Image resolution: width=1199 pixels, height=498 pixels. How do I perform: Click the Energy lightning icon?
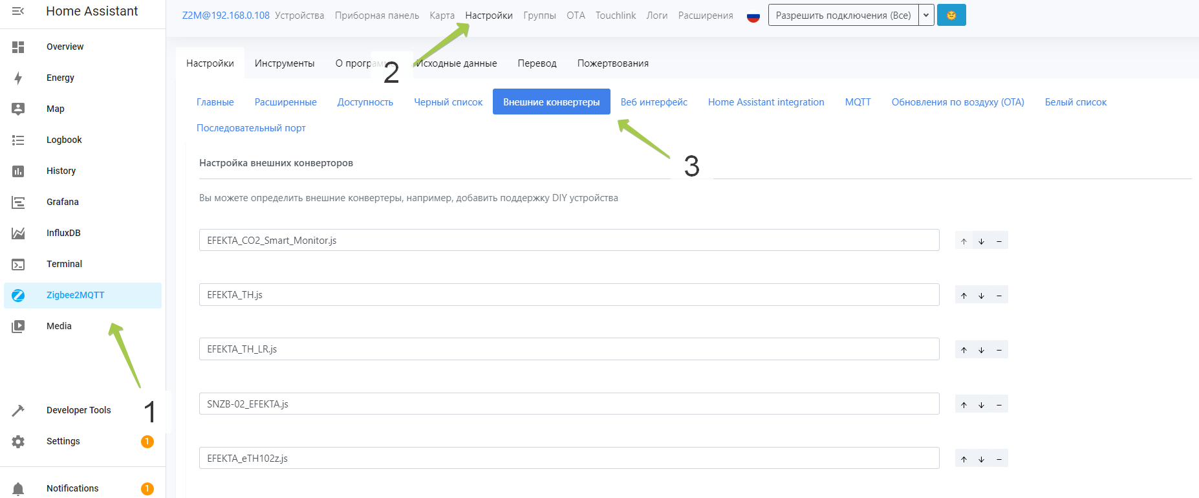(x=18, y=78)
